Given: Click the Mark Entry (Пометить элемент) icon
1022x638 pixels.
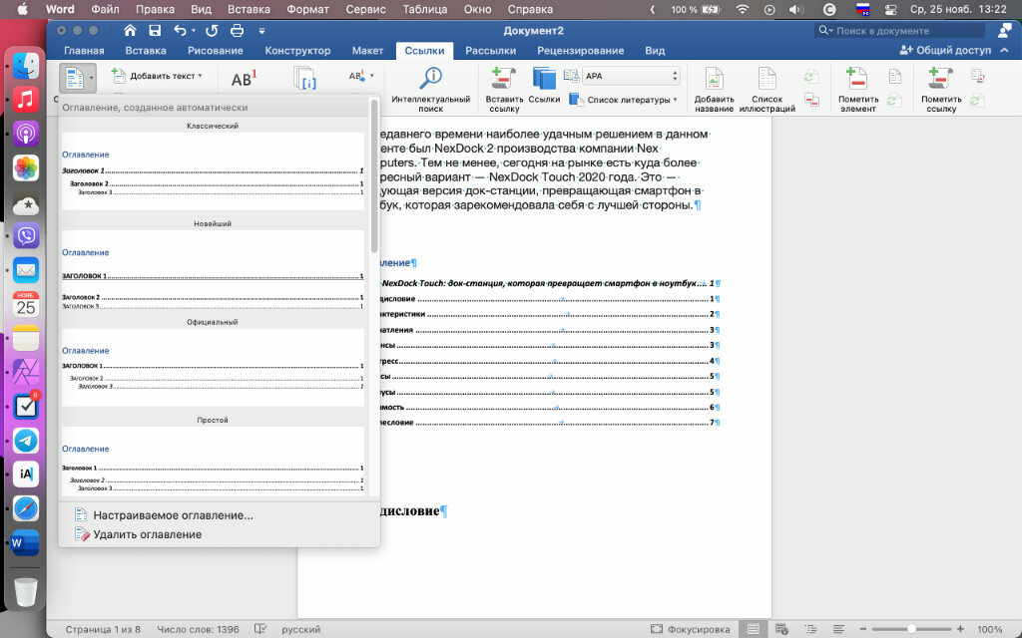Looking at the screenshot, I should point(856,79).
